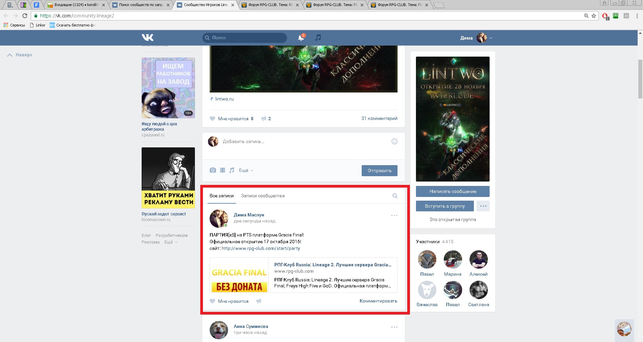Screen dimensions: 643x342
Task: Click Комментировать on Дима Маслун's post
Action: [378, 301]
